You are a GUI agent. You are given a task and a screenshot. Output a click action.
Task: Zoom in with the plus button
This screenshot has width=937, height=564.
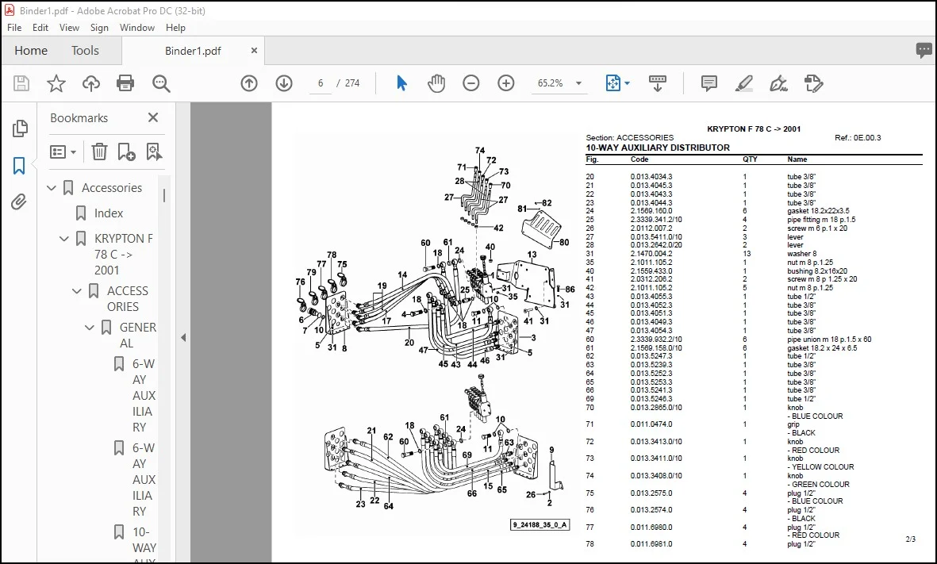coord(506,83)
